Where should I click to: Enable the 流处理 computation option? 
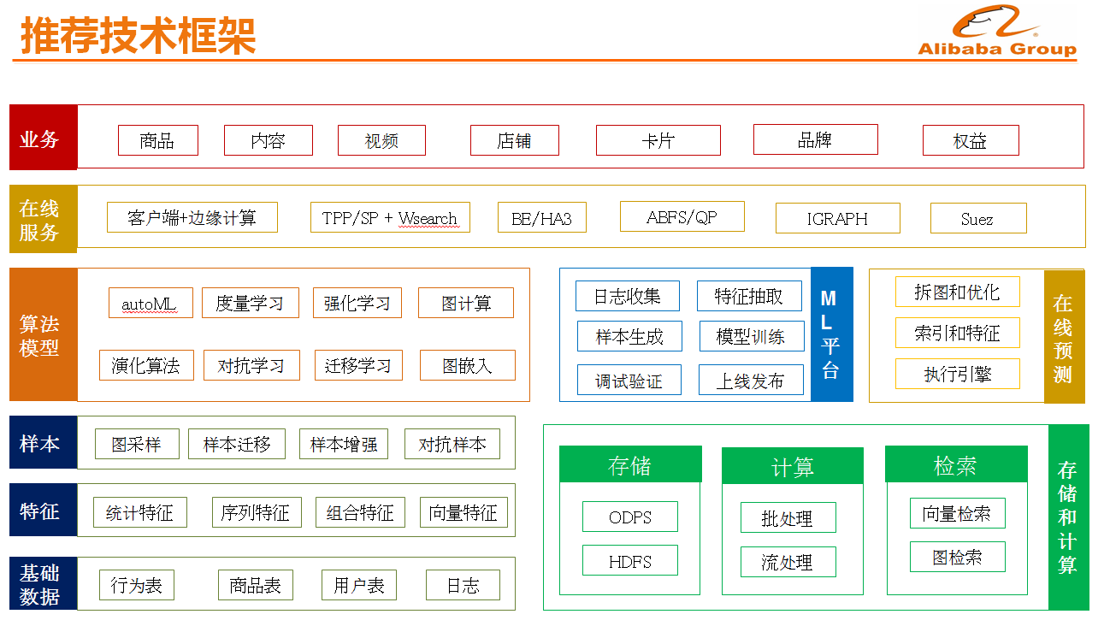(788, 562)
